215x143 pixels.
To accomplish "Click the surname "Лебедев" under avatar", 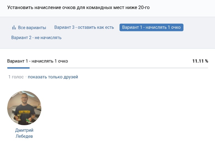I will pos(24,136).
